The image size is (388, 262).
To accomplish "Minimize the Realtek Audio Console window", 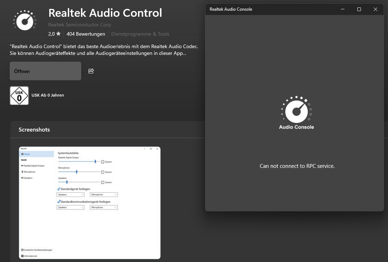I will [343, 9].
